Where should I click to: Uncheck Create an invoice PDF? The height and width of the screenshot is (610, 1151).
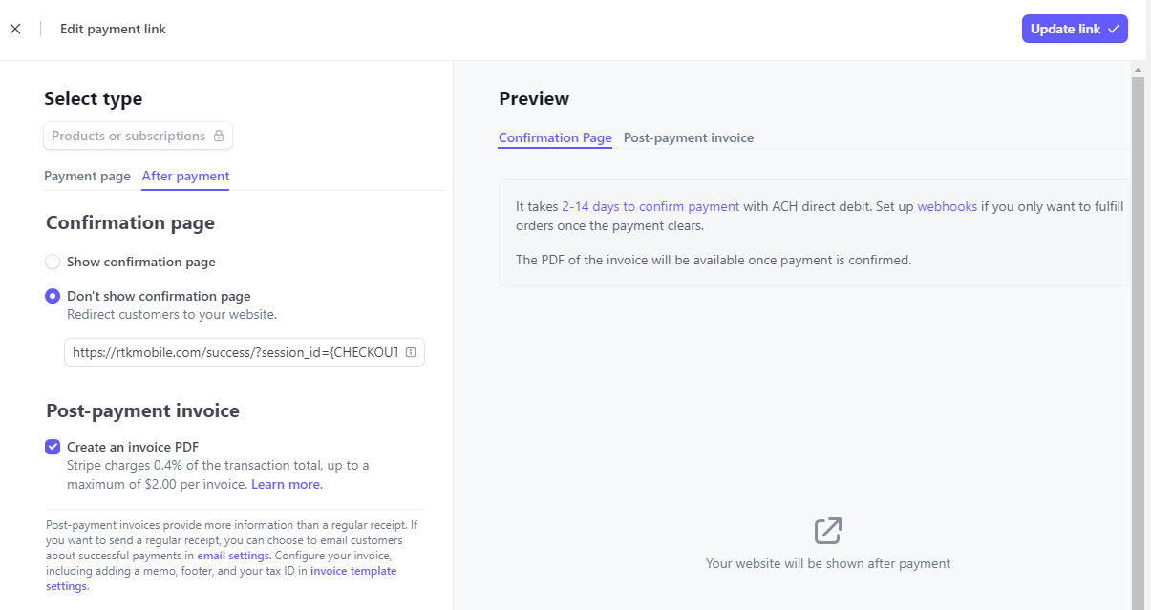(x=53, y=447)
